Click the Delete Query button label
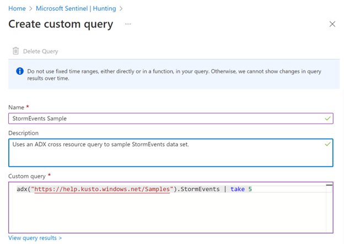Image resolution: width=344 pixels, height=244 pixels. [x=41, y=51]
